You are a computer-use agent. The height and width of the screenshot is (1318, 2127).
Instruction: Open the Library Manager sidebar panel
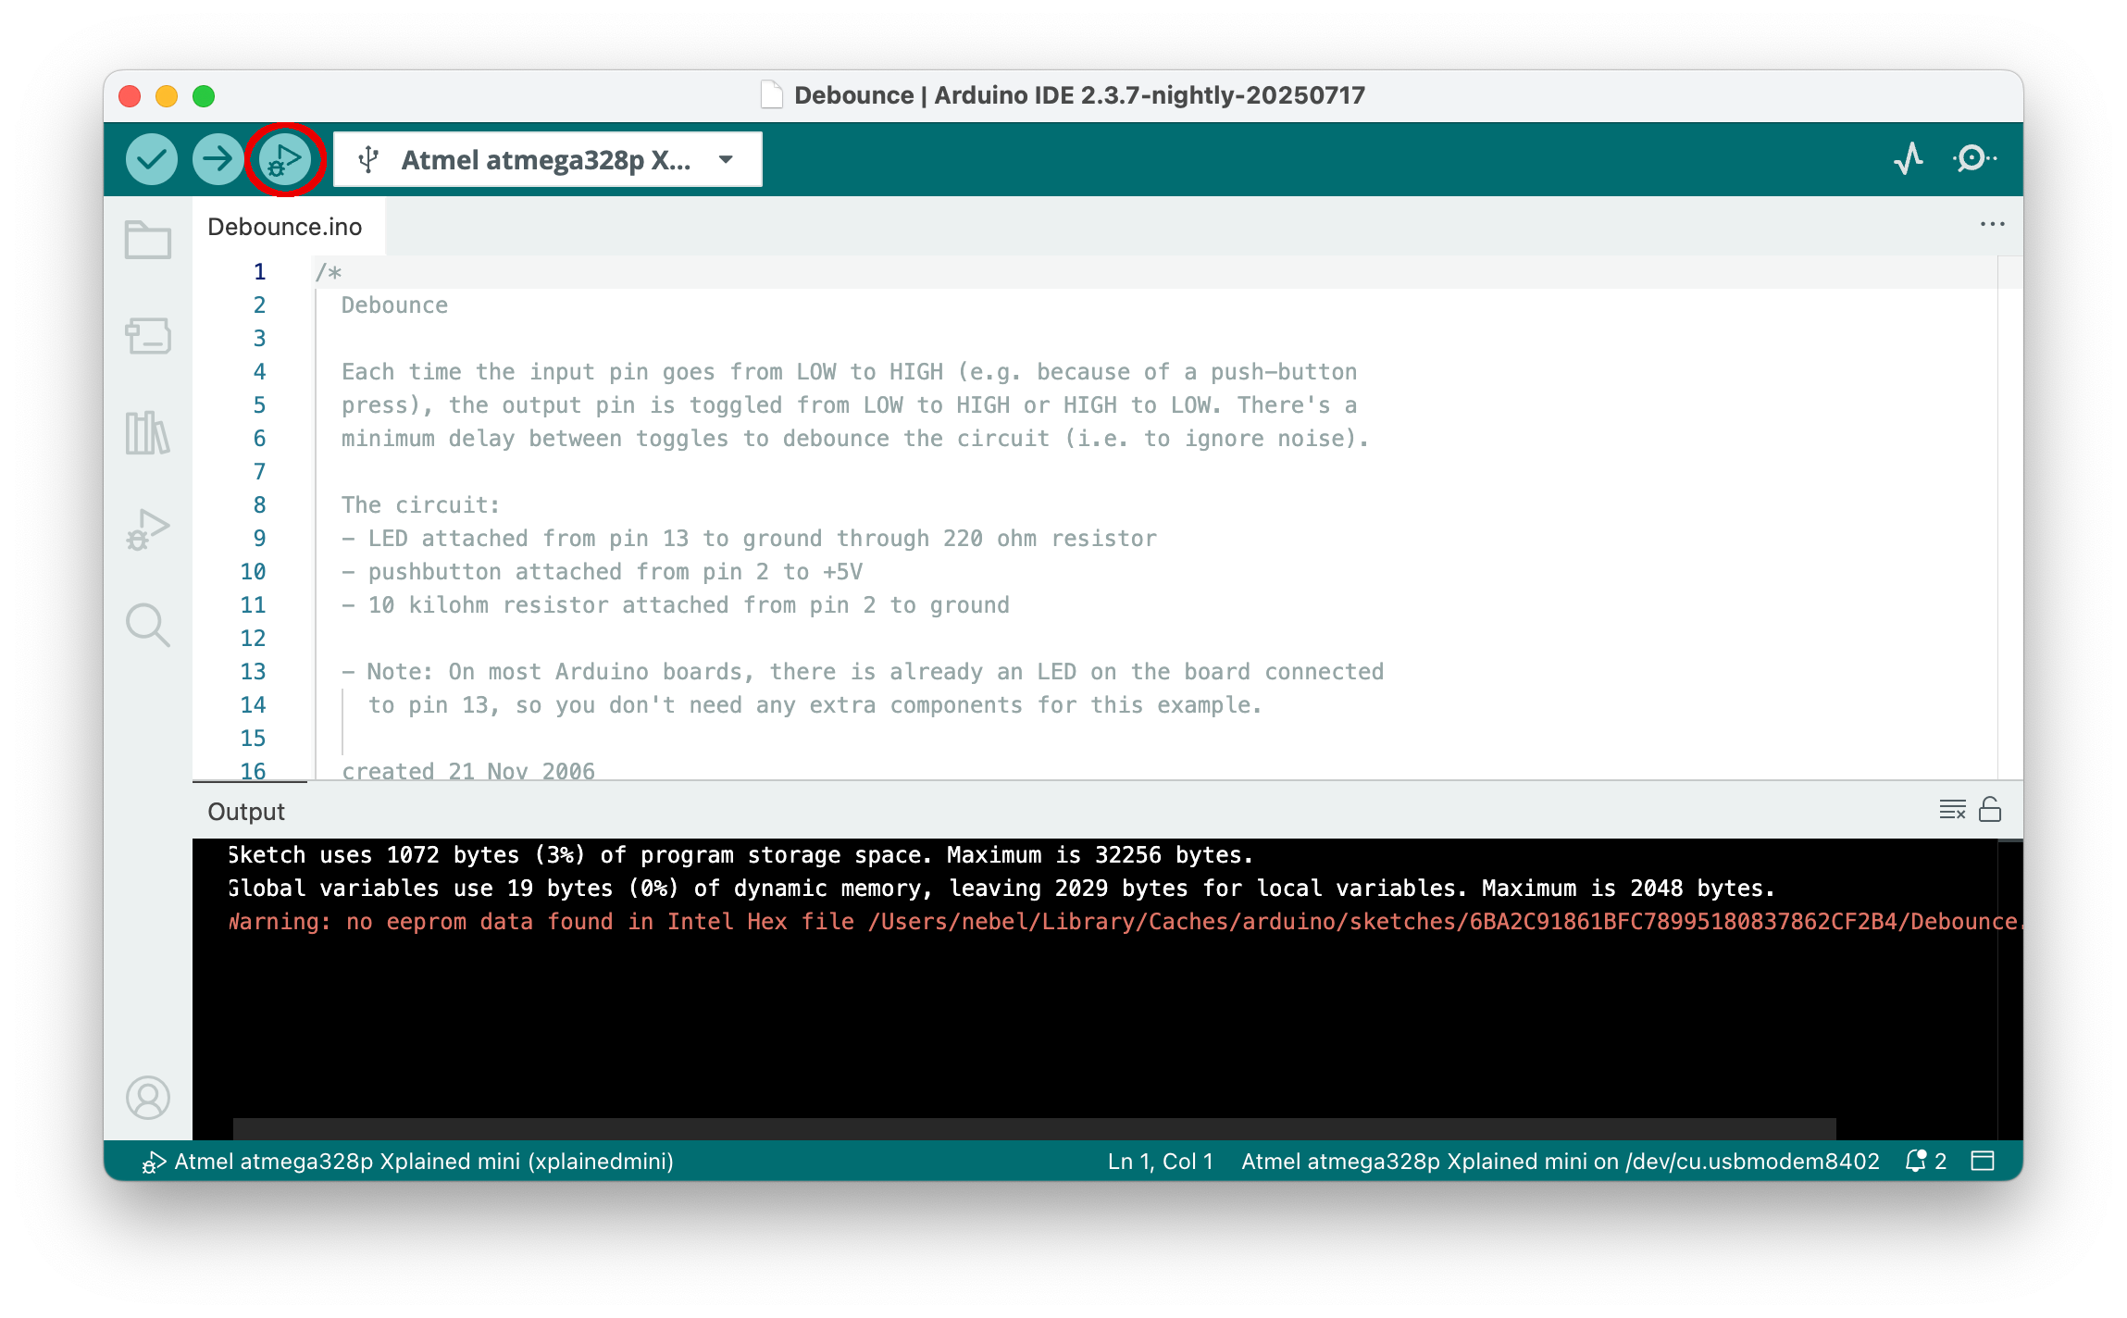148,433
